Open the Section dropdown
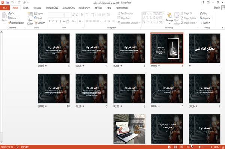 [40, 23]
